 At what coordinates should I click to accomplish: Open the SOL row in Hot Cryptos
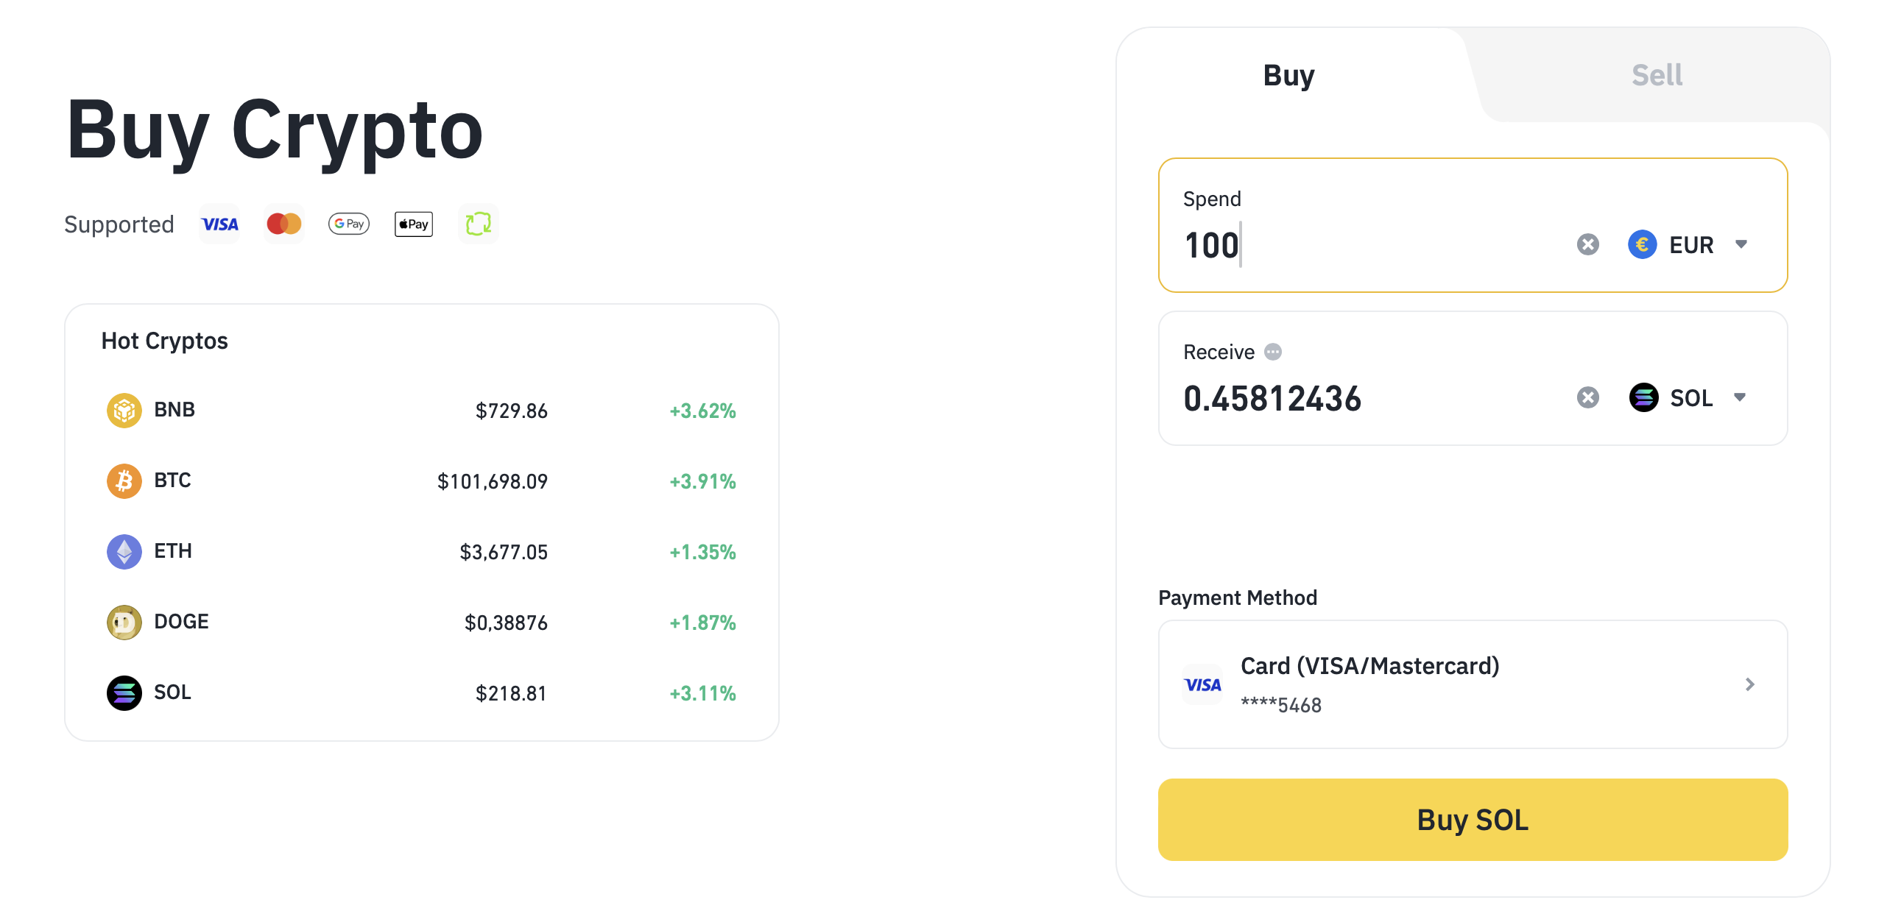421,693
